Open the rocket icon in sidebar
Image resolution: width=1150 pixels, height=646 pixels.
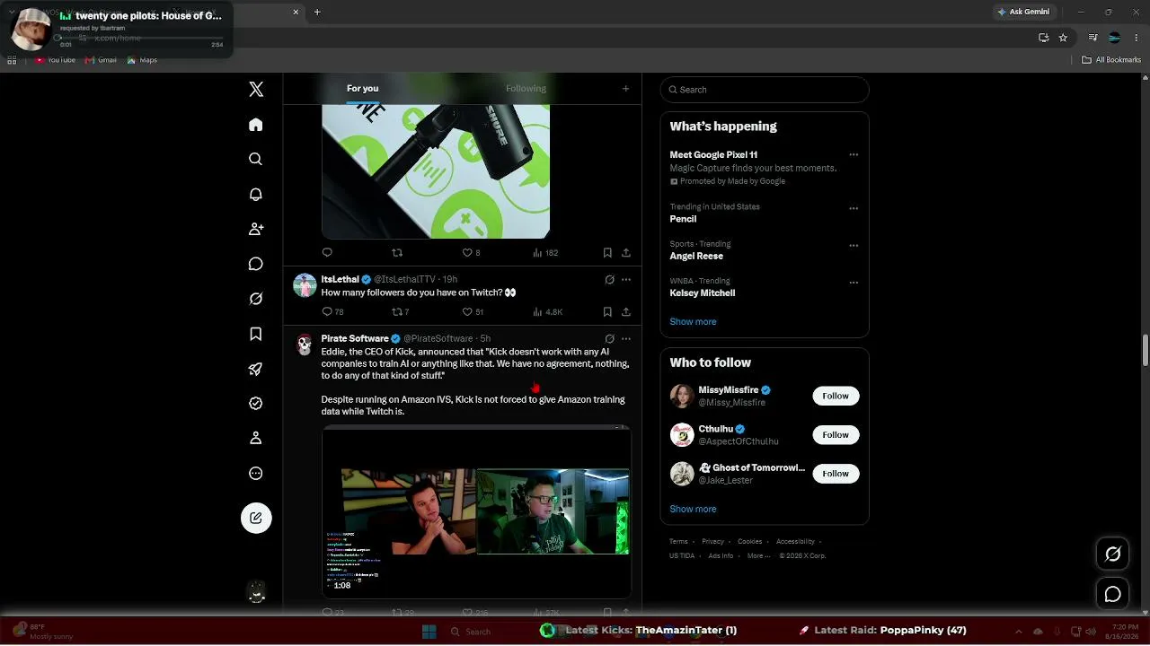tap(256, 369)
